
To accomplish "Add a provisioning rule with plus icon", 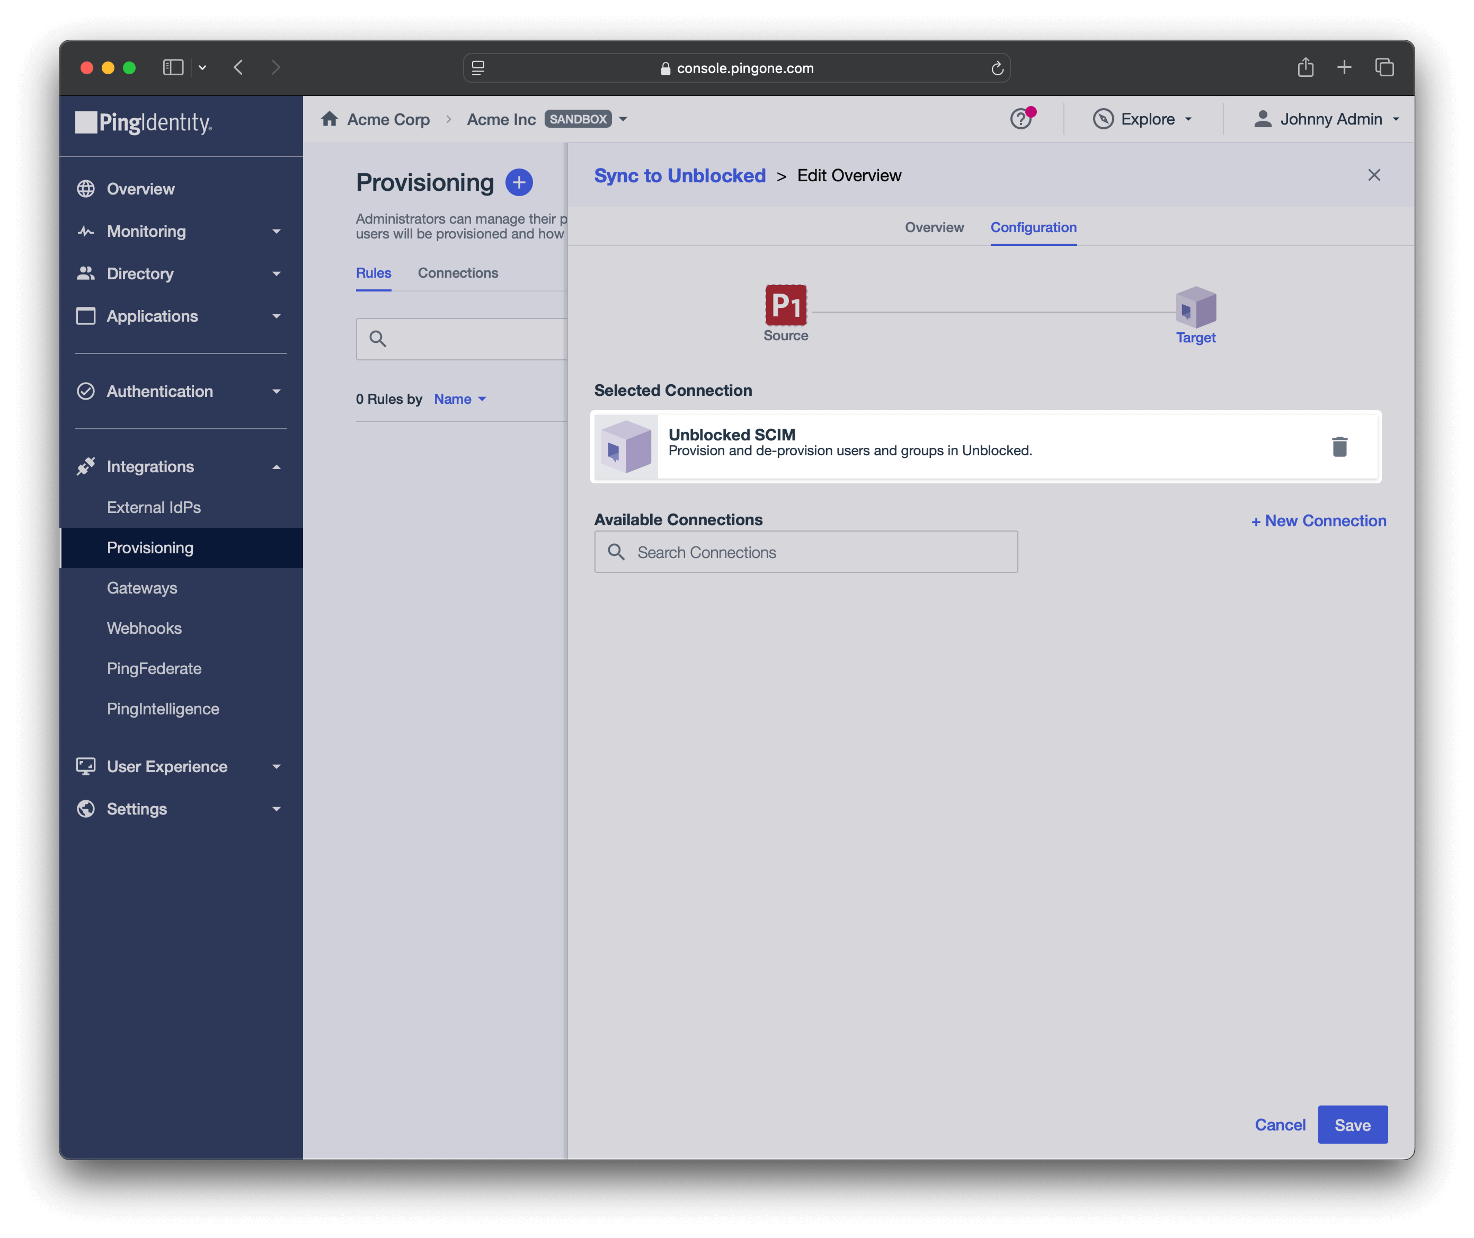I will point(519,183).
